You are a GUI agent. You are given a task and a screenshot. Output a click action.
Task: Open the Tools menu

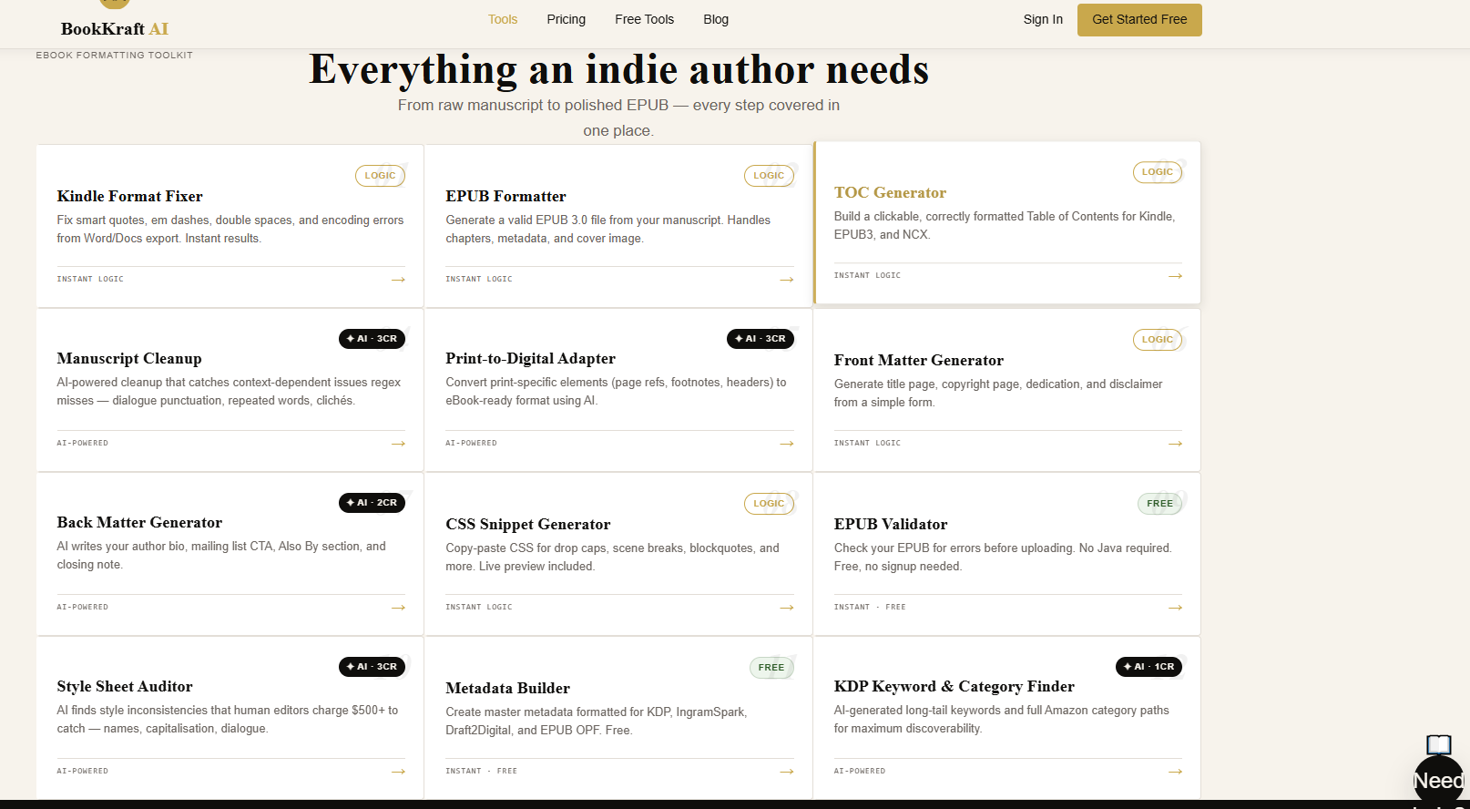point(503,19)
